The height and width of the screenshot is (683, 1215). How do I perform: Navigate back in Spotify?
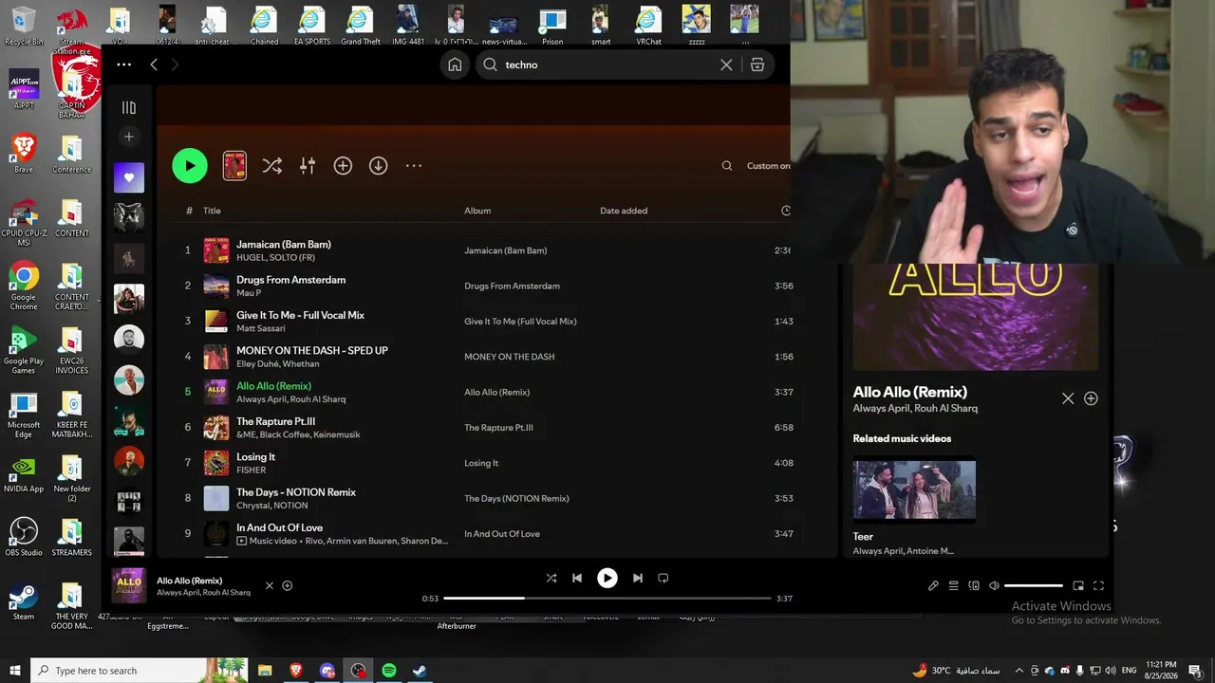pyautogui.click(x=154, y=65)
